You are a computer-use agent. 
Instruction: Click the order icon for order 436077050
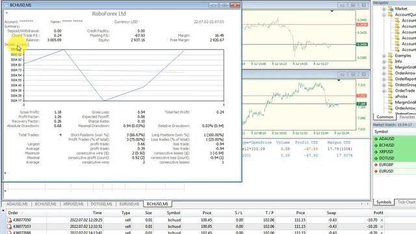(x=10, y=220)
